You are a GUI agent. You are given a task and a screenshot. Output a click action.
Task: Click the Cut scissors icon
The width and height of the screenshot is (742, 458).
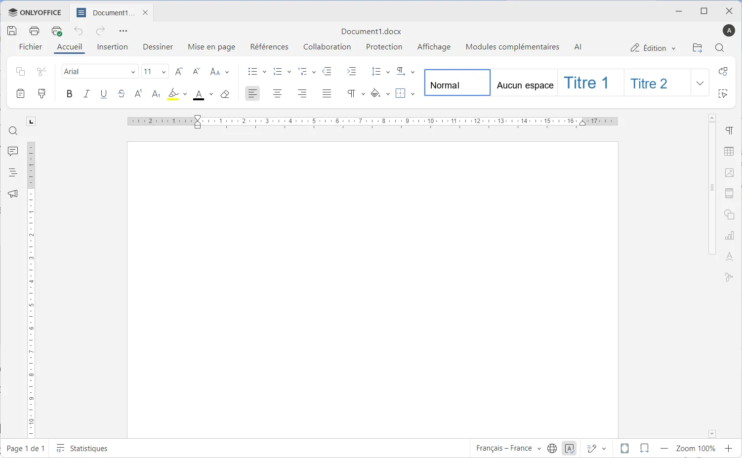point(42,72)
